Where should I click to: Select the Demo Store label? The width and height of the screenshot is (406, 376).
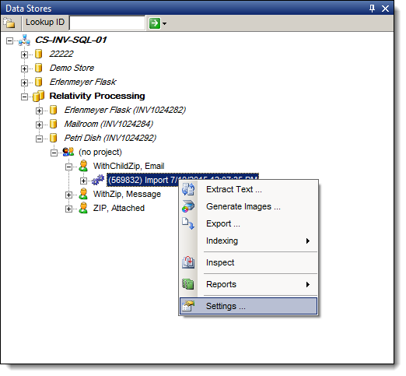point(72,68)
